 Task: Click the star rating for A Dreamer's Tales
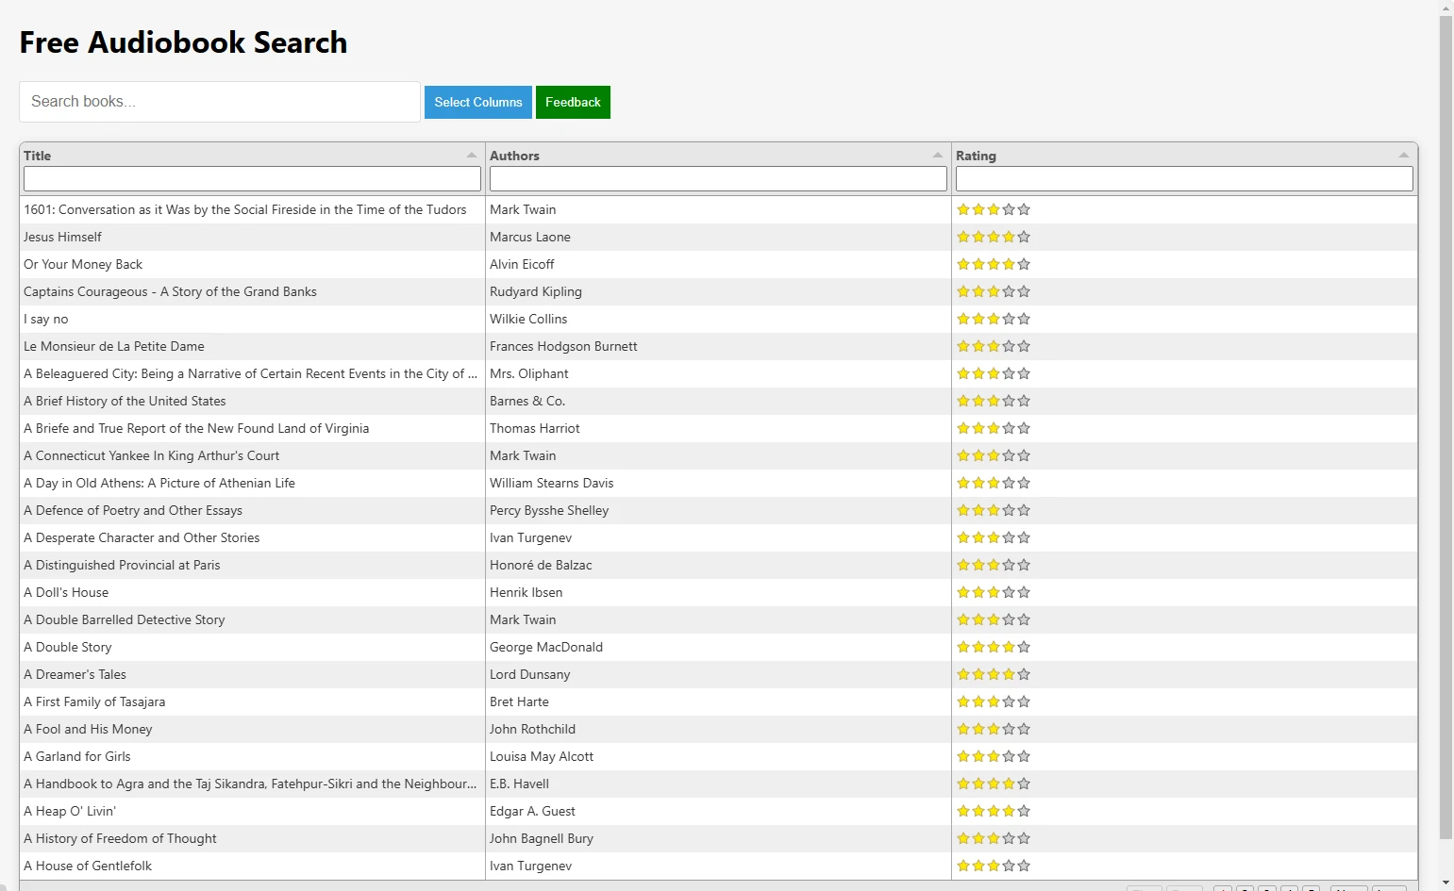pyautogui.click(x=993, y=674)
